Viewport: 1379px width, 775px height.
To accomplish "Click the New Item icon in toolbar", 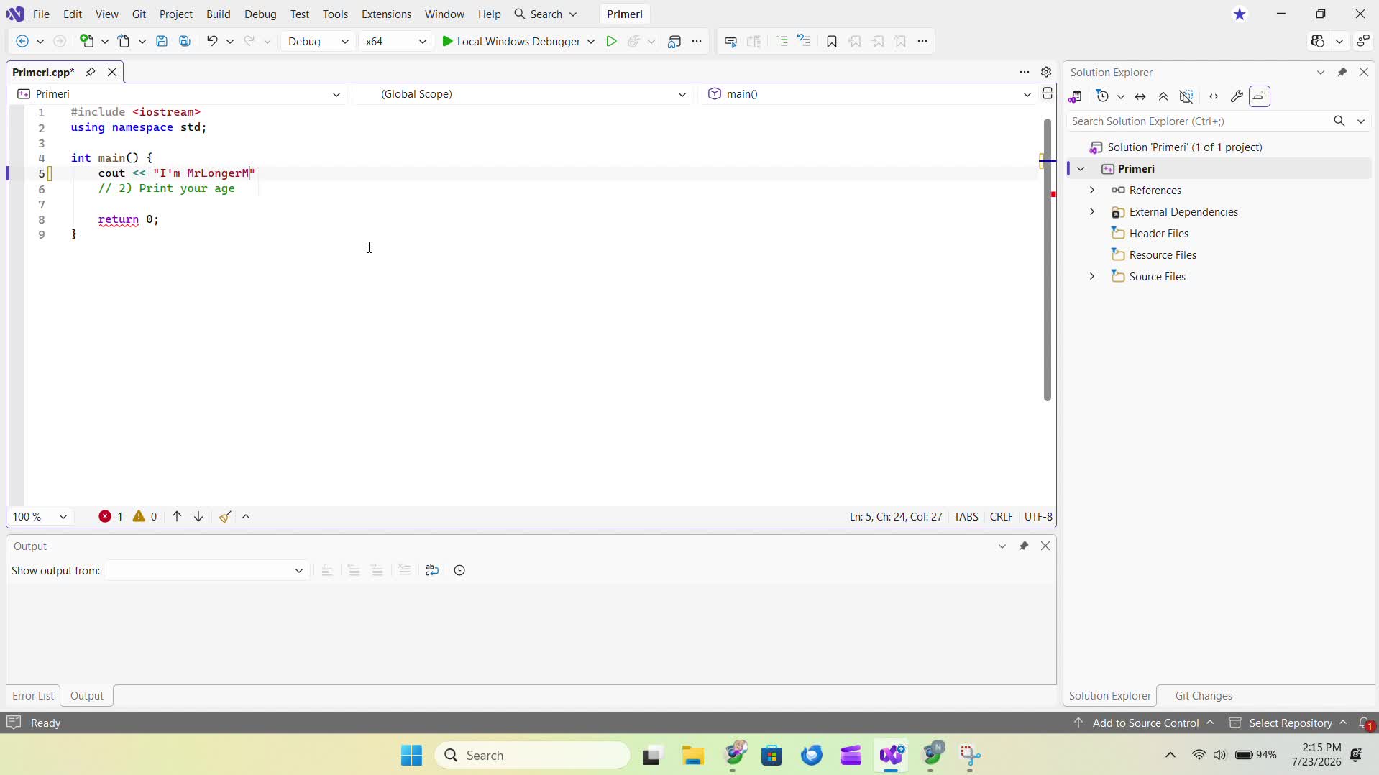I will 87,42.
